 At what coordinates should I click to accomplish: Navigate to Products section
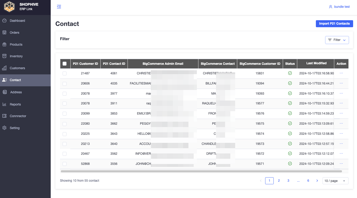[x=25, y=45]
